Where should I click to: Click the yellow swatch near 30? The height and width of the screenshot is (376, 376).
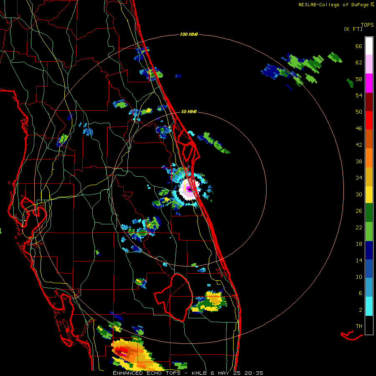(369, 194)
